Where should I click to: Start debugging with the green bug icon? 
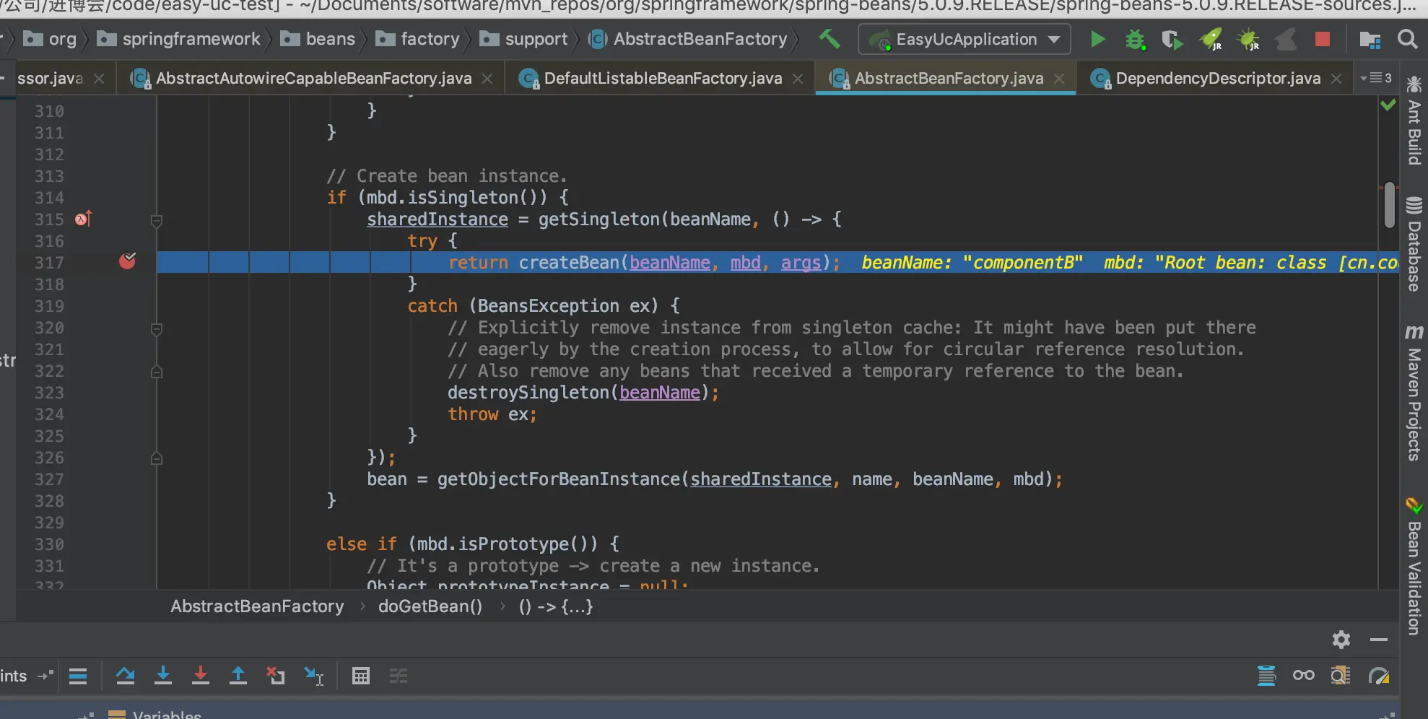pos(1136,39)
